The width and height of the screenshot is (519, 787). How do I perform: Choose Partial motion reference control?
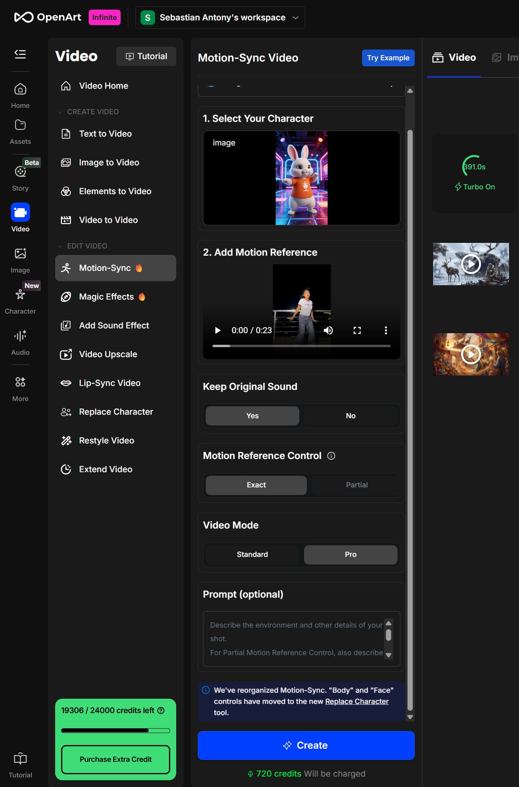(356, 485)
